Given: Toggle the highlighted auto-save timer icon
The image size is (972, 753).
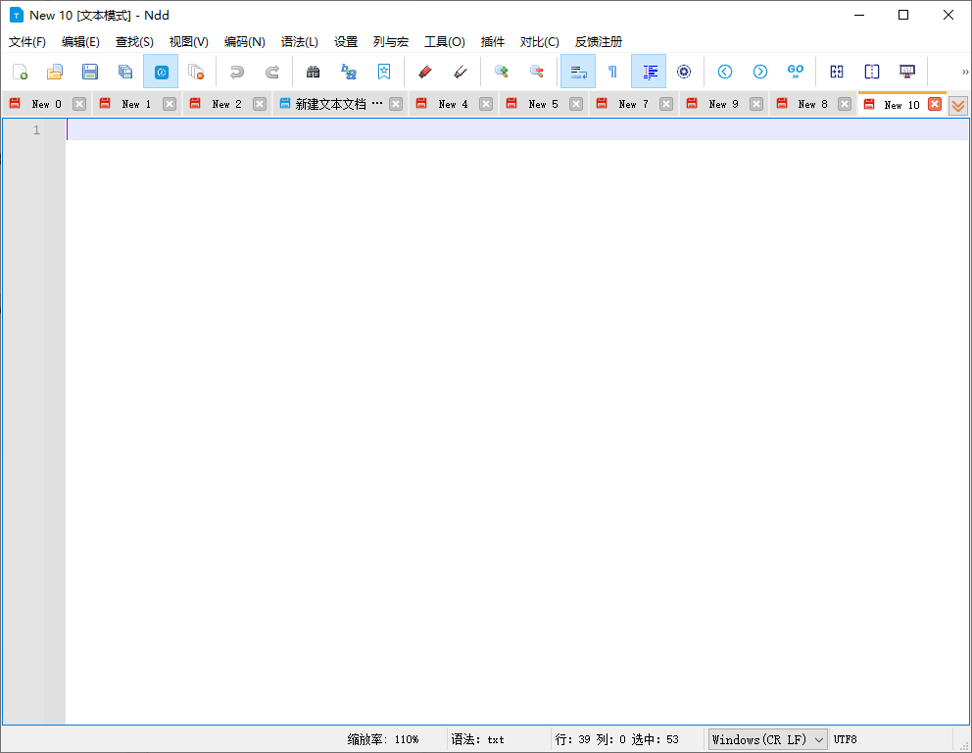Looking at the screenshot, I should coord(161,72).
